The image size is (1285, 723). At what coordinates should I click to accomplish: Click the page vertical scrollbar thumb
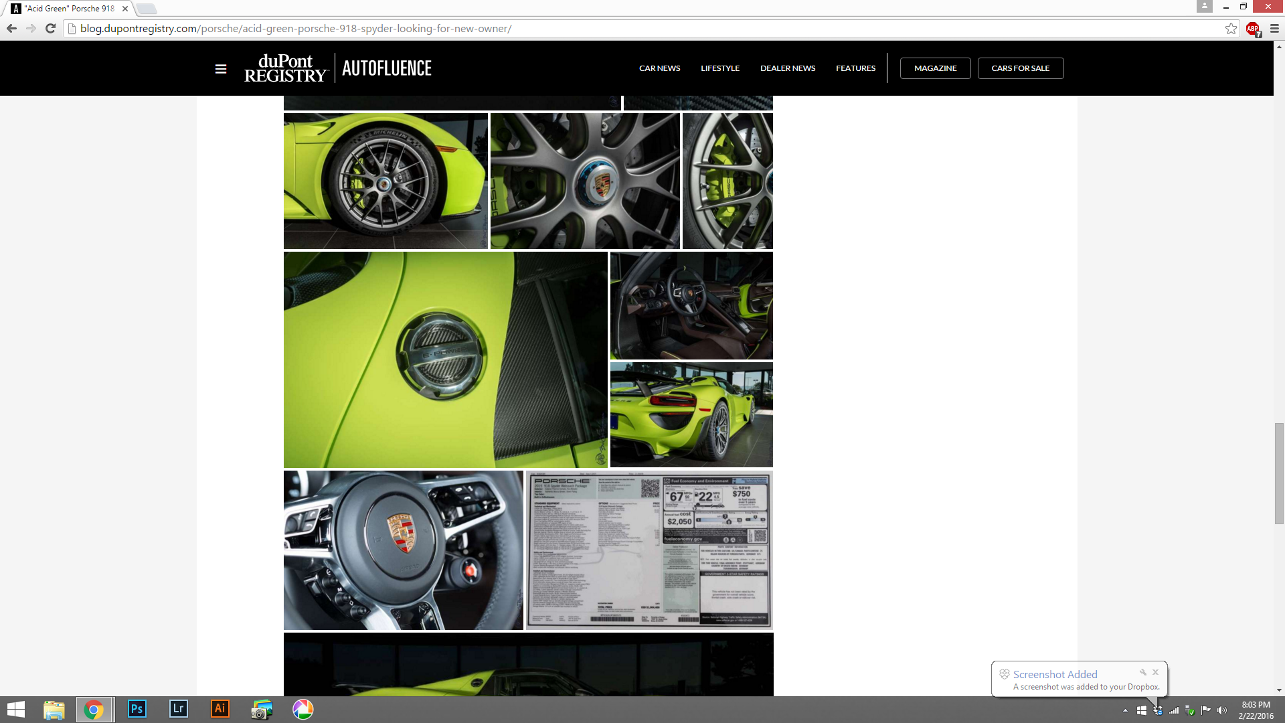[x=1279, y=473]
